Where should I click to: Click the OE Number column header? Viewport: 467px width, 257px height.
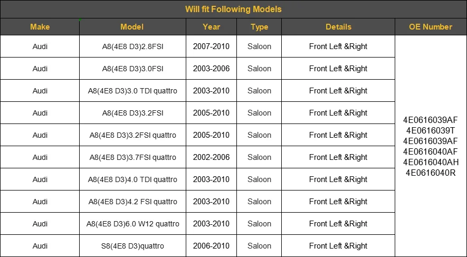tap(431, 27)
